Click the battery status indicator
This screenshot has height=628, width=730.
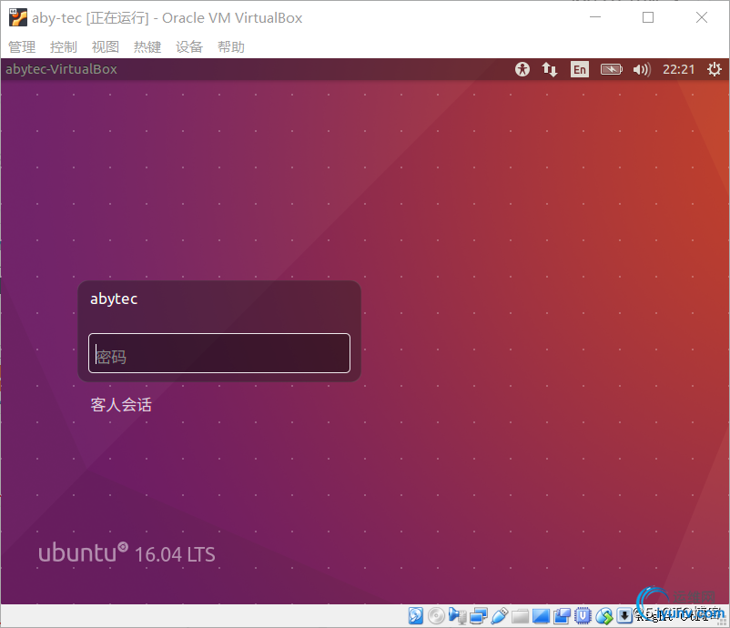612,69
